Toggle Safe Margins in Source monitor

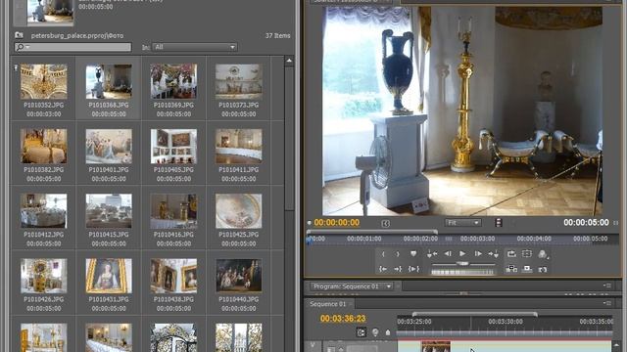point(527,254)
